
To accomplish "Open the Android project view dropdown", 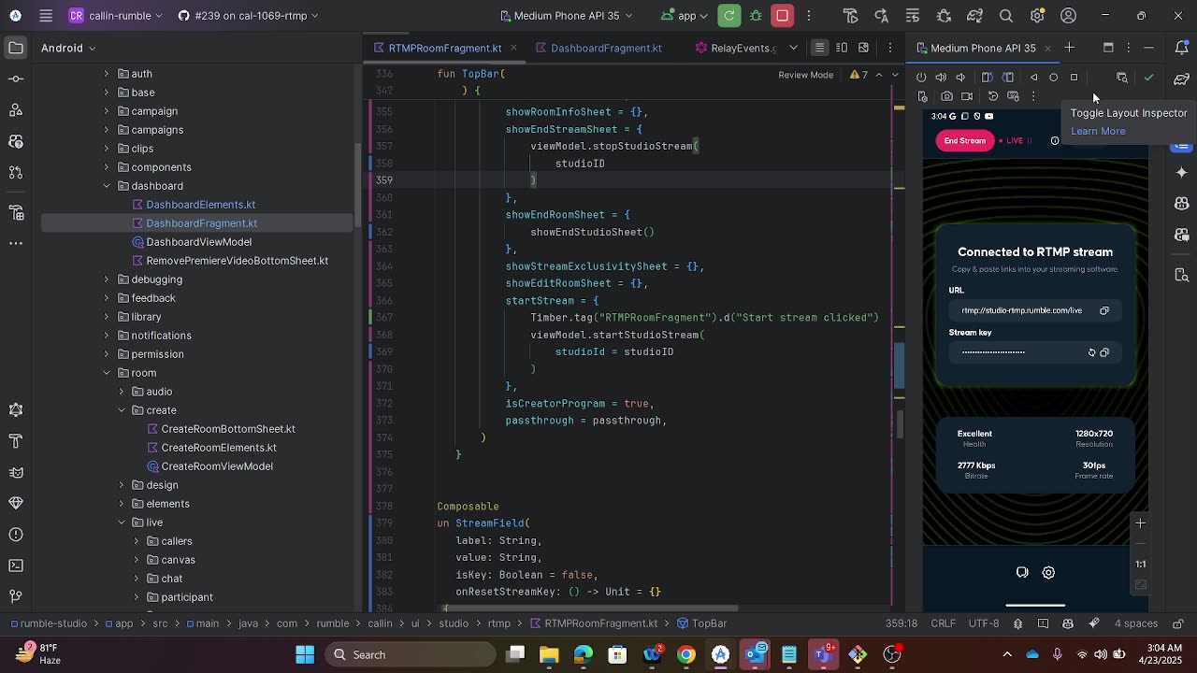I will coord(69,48).
